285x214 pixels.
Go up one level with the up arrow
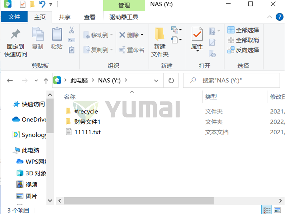[46, 80]
